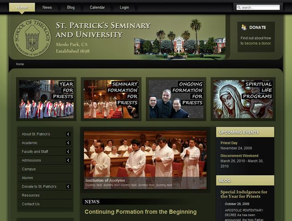
Task: Open the Admissions sidebar link
Action: [31, 160]
